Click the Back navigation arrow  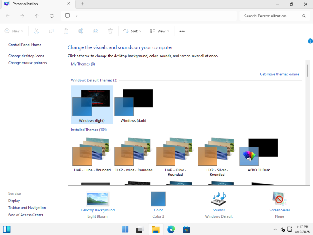click(8, 16)
